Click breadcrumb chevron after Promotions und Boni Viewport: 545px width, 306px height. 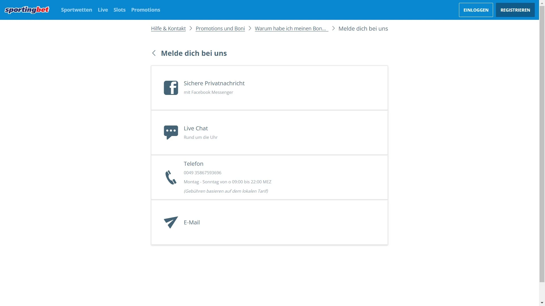pos(250,28)
